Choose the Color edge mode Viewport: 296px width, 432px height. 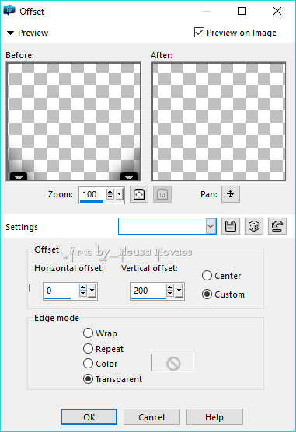pos(88,364)
